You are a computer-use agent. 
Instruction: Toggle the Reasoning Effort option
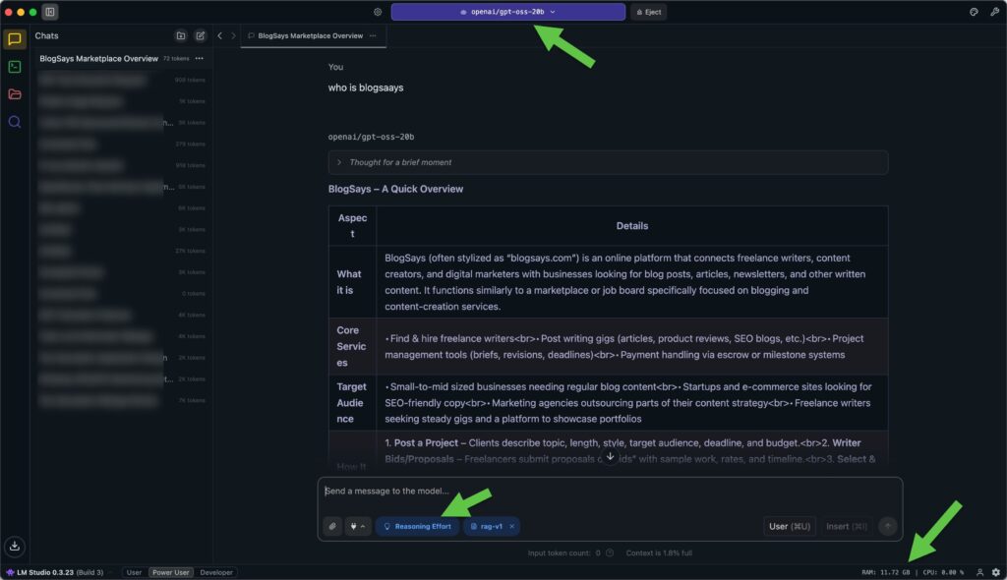417,526
